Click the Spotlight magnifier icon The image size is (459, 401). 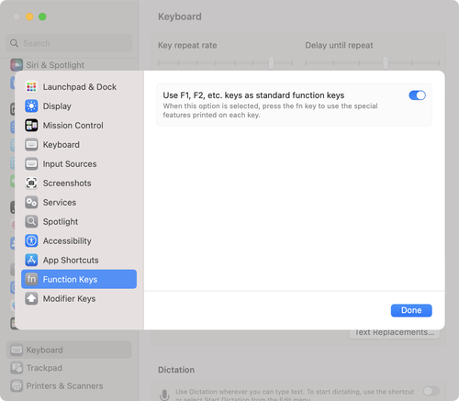[x=31, y=222]
